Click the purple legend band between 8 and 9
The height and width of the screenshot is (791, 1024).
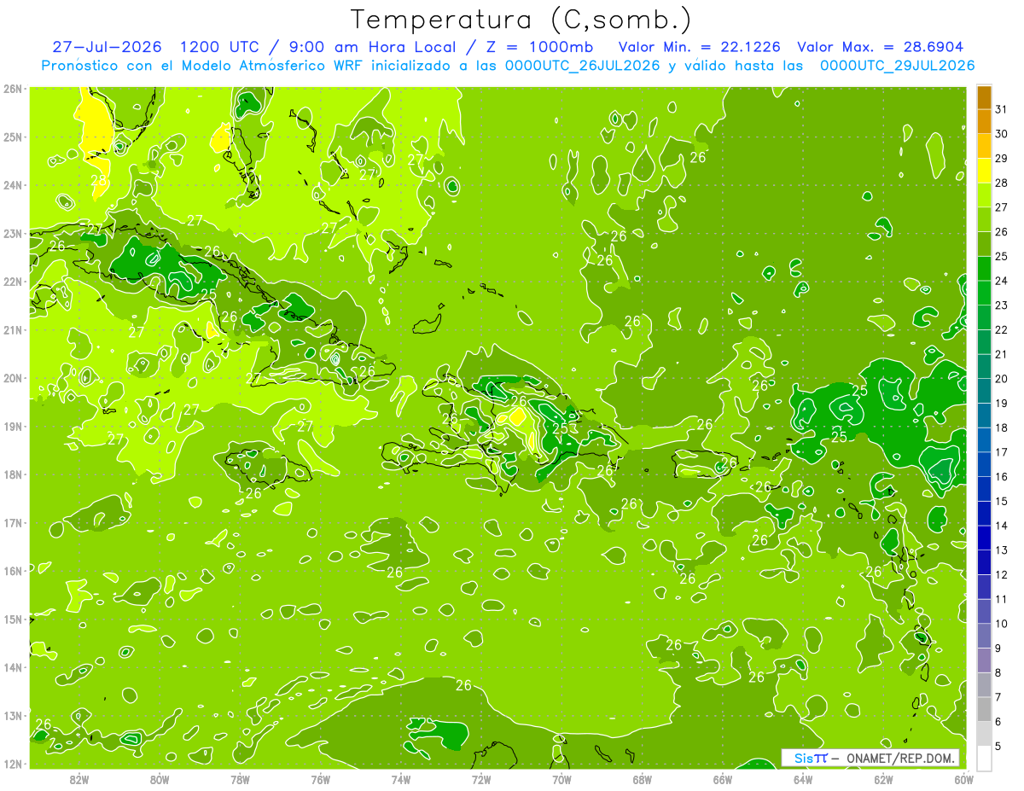coord(984,661)
